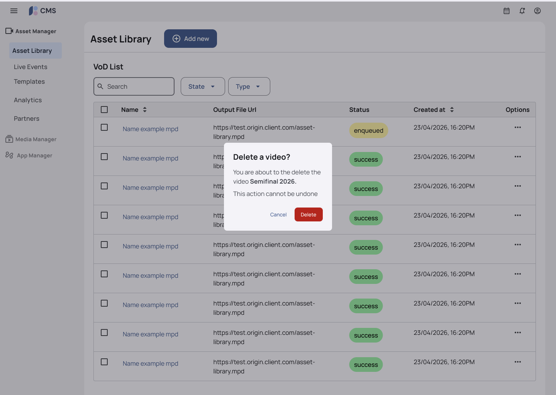The width and height of the screenshot is (556, 395).
Task: Check the sixth row's checkbox
Action: pyautogui.click(x=104, y=274)
